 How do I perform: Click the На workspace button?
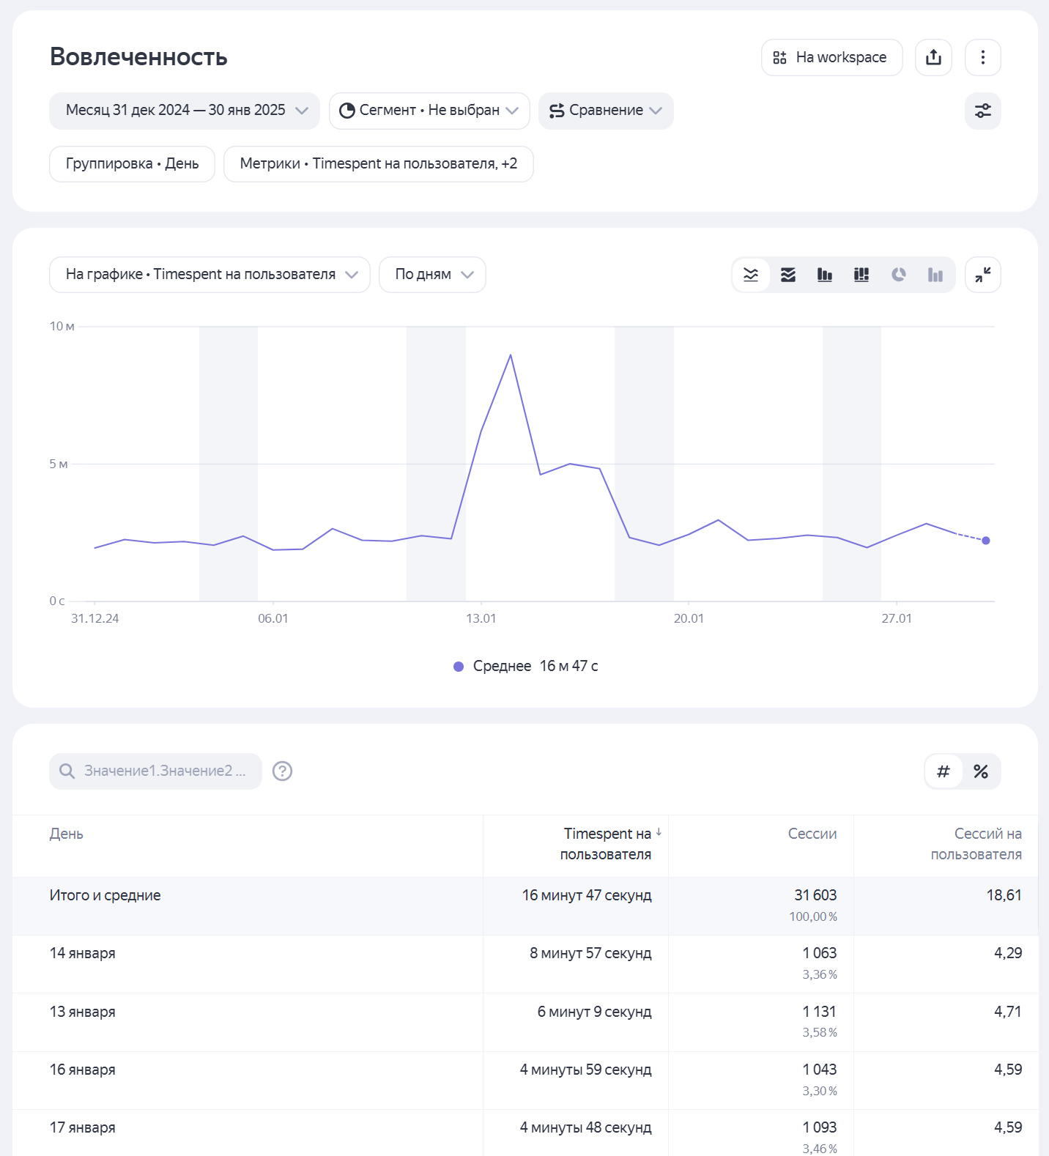(x=831, y=57)
